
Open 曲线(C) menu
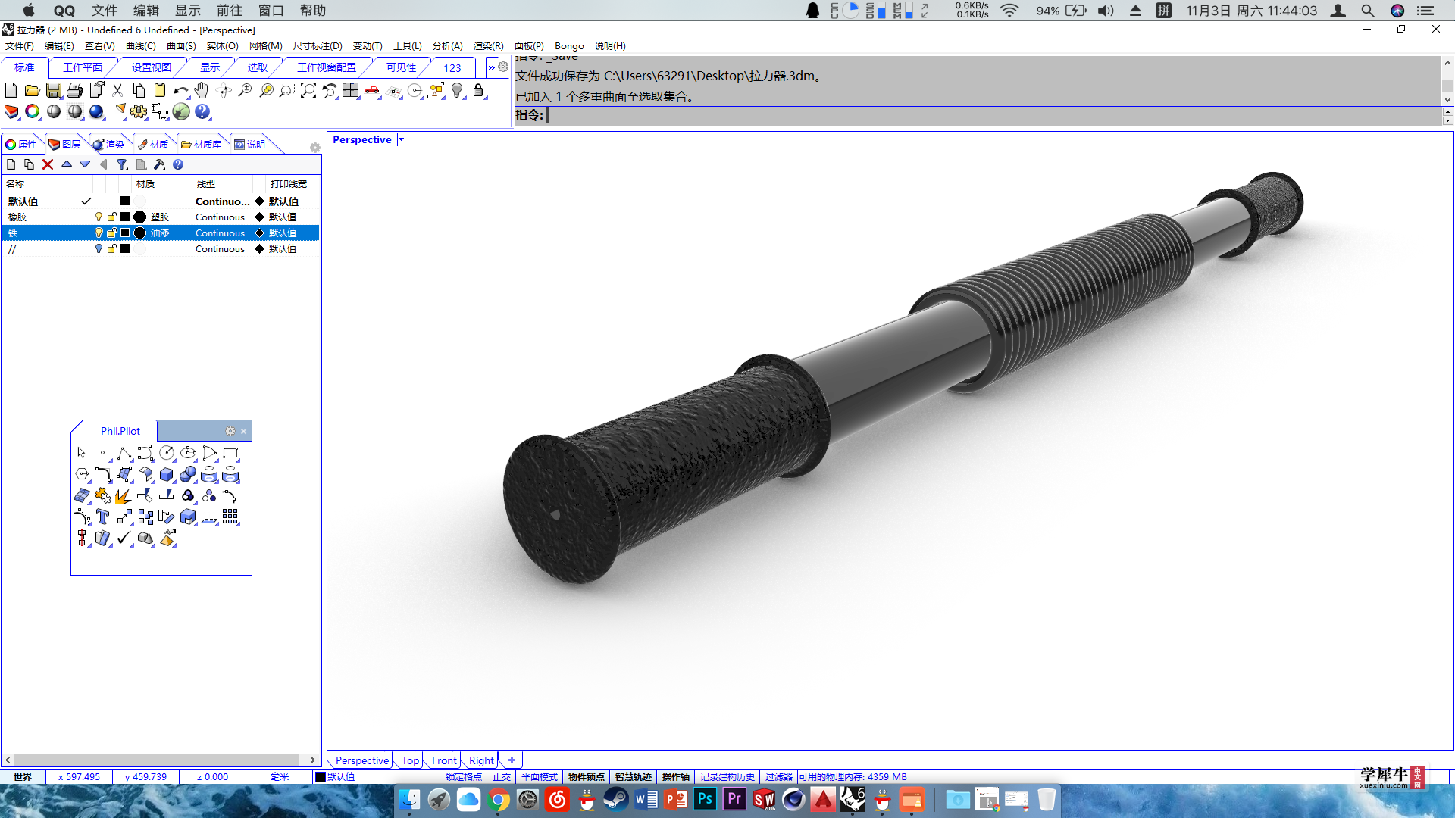141,46
